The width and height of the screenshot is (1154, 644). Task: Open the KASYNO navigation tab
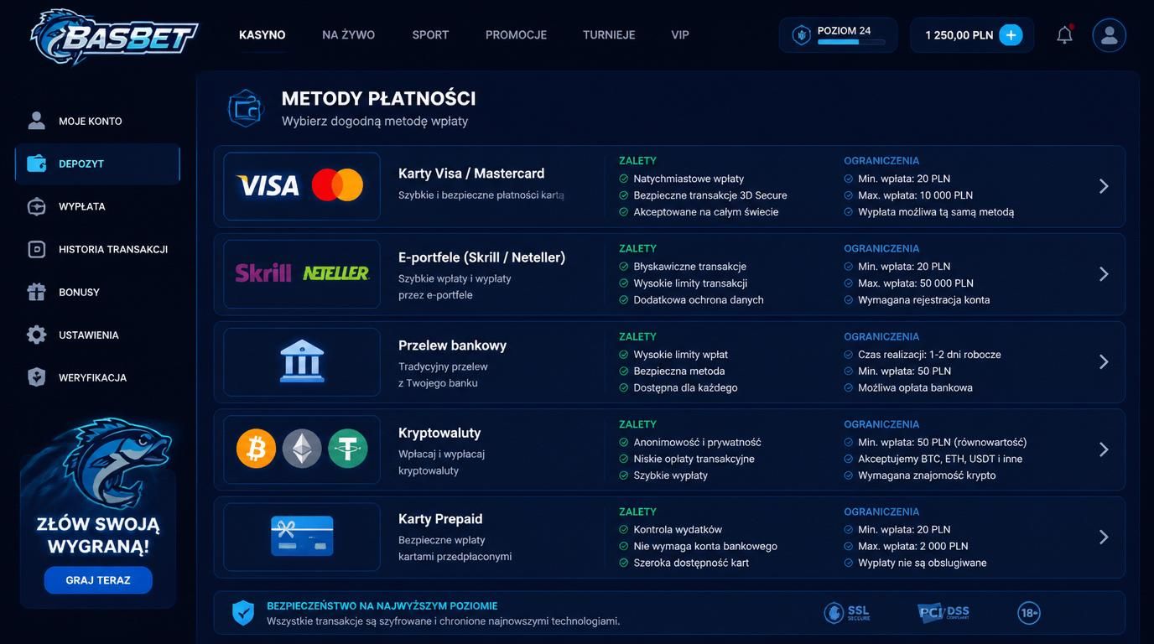[x=263, y=35]
